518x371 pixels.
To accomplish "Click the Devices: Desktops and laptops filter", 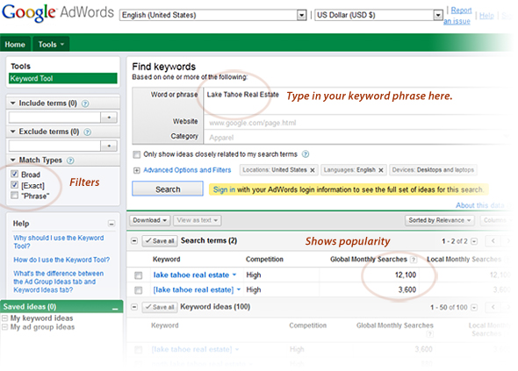I will [433, 170].
